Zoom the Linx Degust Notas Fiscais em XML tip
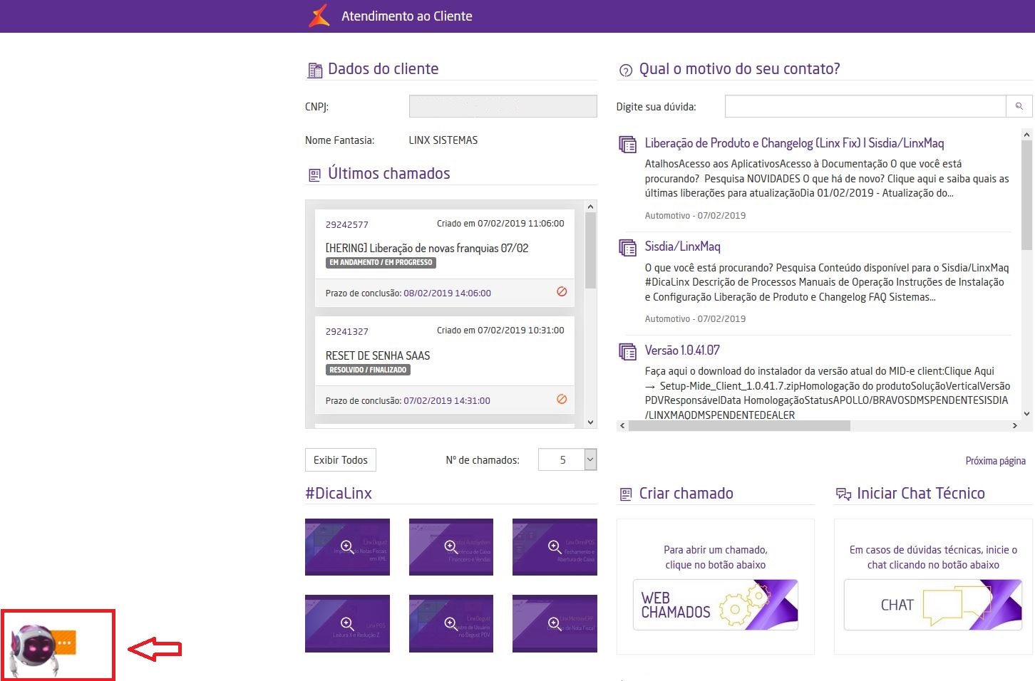1035x681 pixels. [347, 546]
